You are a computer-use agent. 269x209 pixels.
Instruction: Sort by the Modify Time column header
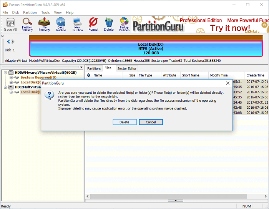(x=219, y=75)
